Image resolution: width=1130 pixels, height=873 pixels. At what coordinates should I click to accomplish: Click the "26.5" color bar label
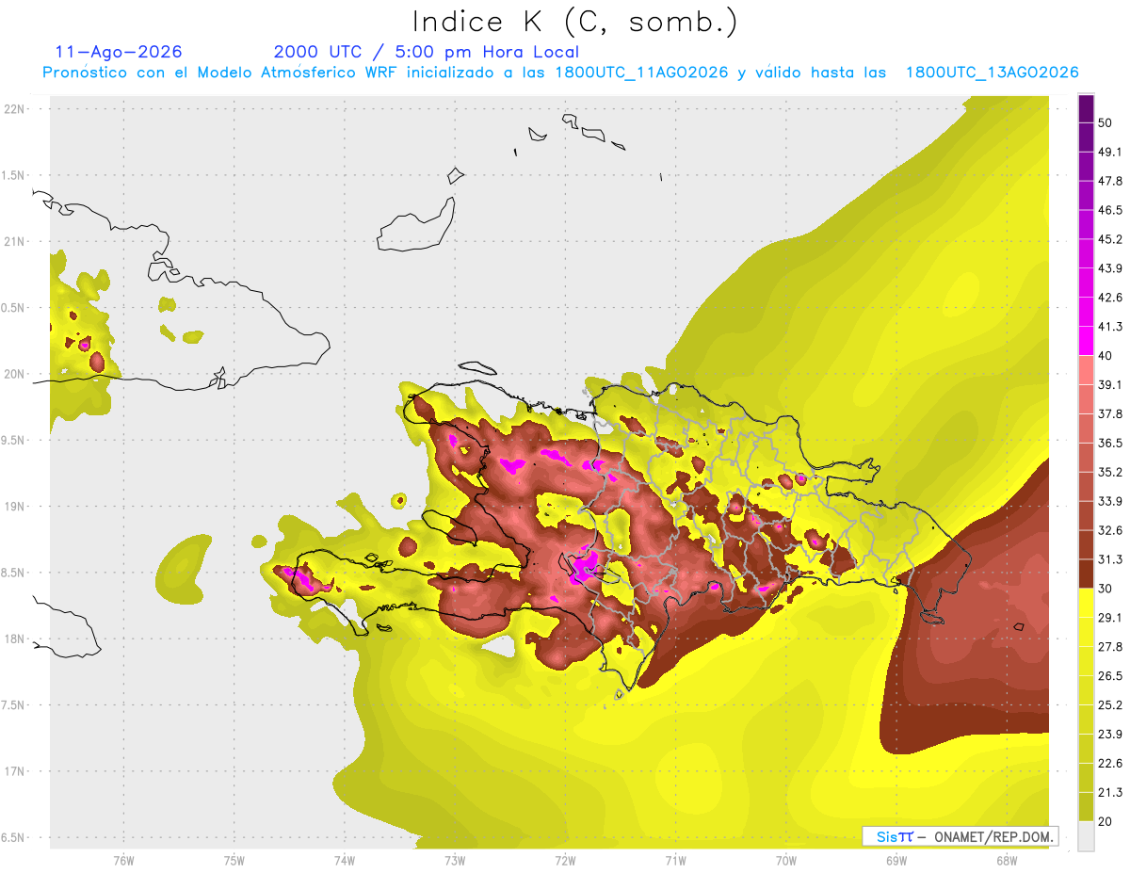click(x=1109, y=676)
